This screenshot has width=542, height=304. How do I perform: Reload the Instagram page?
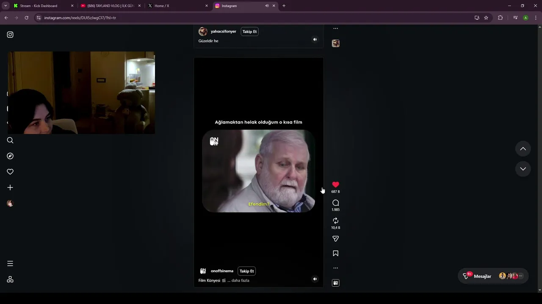tap(26, 18)
